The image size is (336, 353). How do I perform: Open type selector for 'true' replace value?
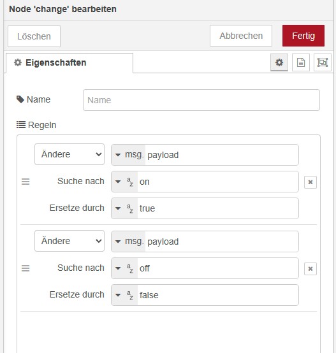pos(124,208)
